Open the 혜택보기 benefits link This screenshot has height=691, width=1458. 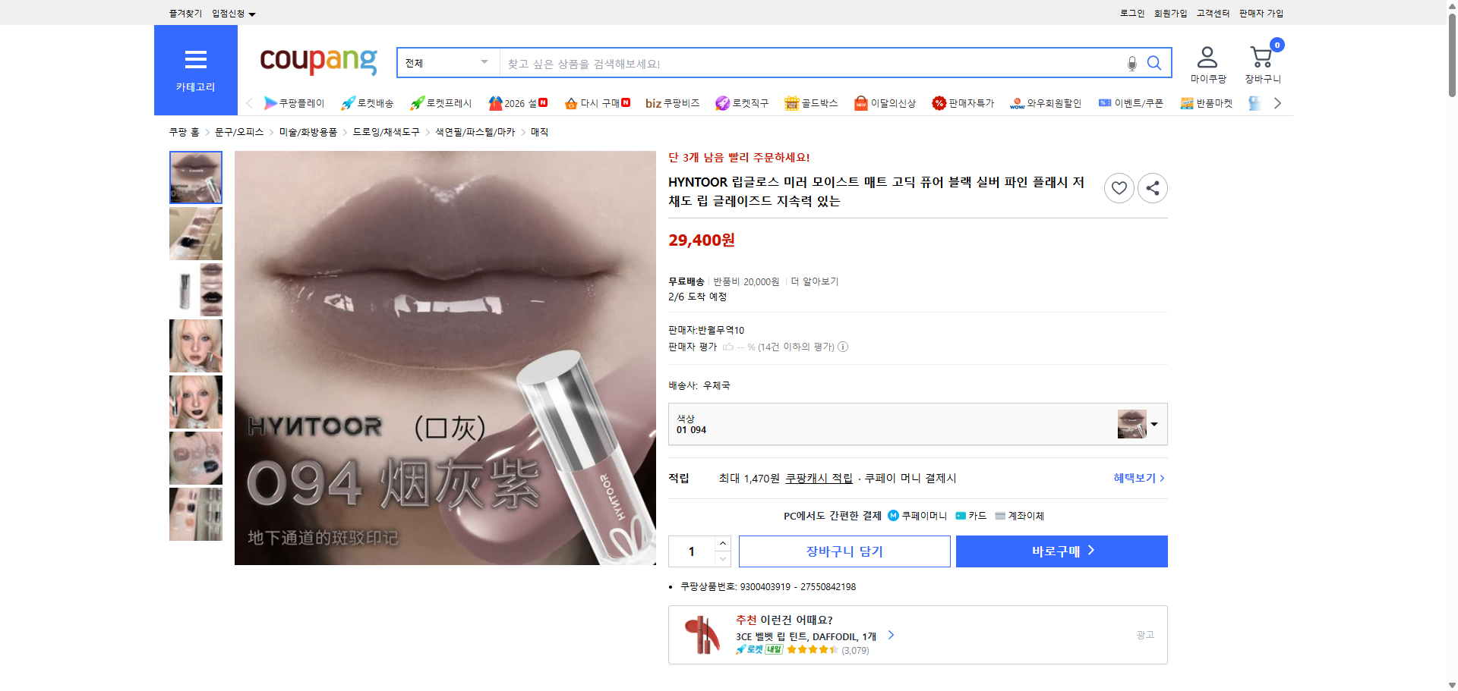coord(1135,478)
